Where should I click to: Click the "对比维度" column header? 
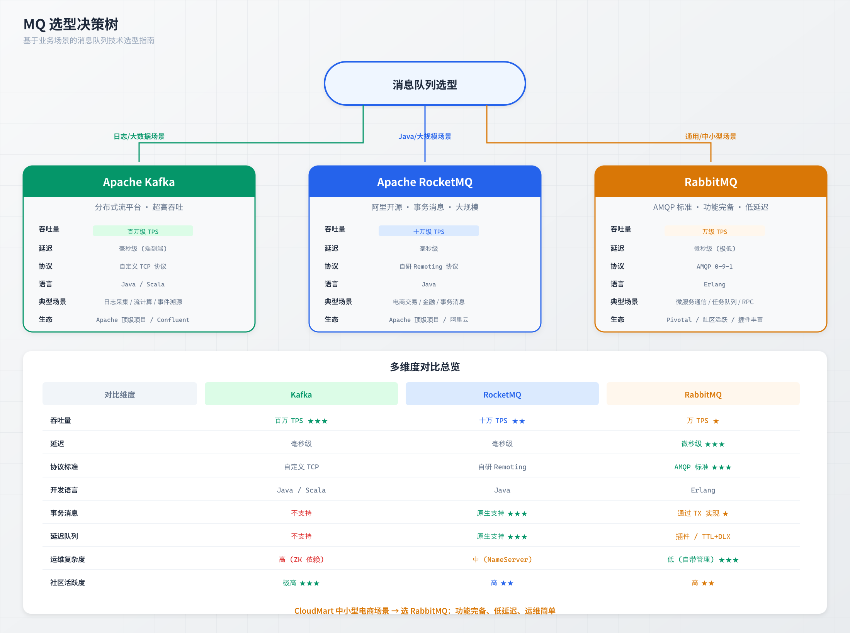tap(120, 394)
